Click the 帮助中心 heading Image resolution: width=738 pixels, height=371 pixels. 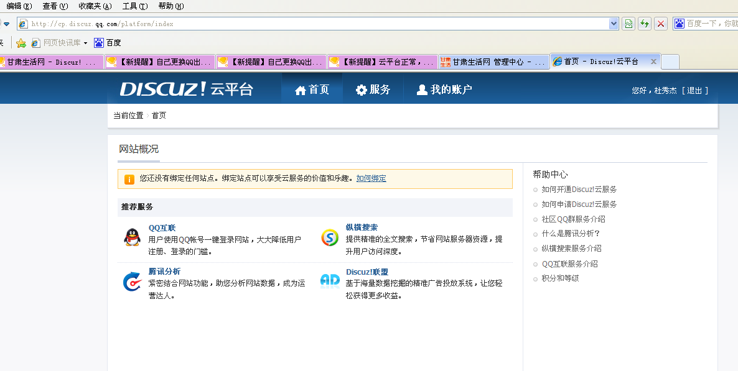550,175
